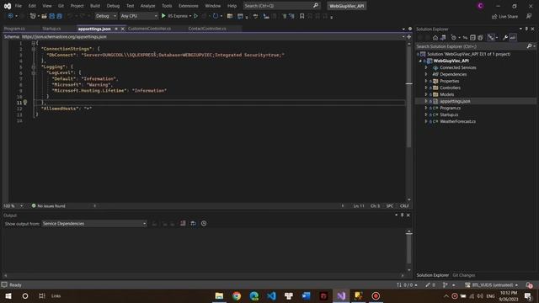
Task: Click the New Project toolbar icon
Action: point(33,16)
